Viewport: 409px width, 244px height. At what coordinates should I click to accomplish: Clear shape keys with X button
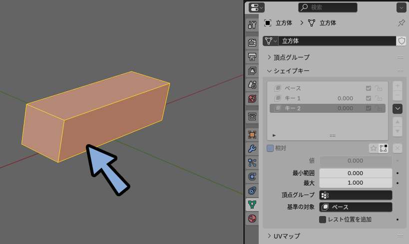pos(398,148)
